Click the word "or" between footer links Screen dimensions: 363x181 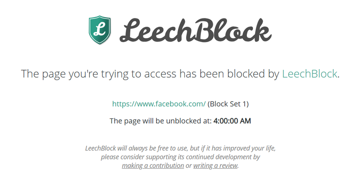point(189,165)
